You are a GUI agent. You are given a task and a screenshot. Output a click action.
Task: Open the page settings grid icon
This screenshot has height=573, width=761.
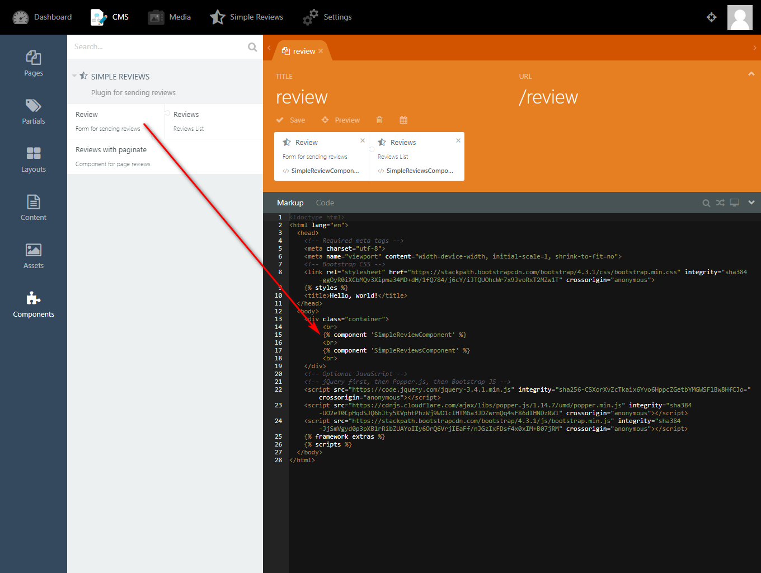(403, 120)
